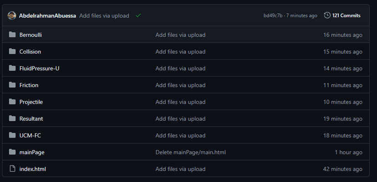This screenshot has width=377, height=182.
Task: Open the Friction folder
Action: (29, 85)
